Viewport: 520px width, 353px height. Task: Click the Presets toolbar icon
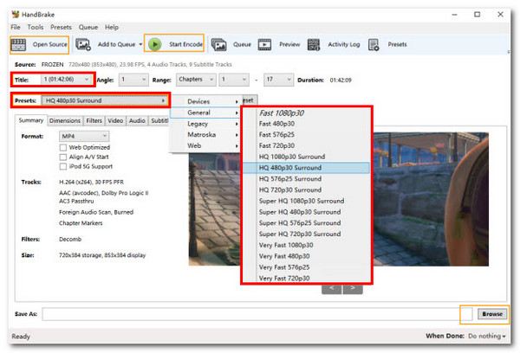click(x=374, y=44)
